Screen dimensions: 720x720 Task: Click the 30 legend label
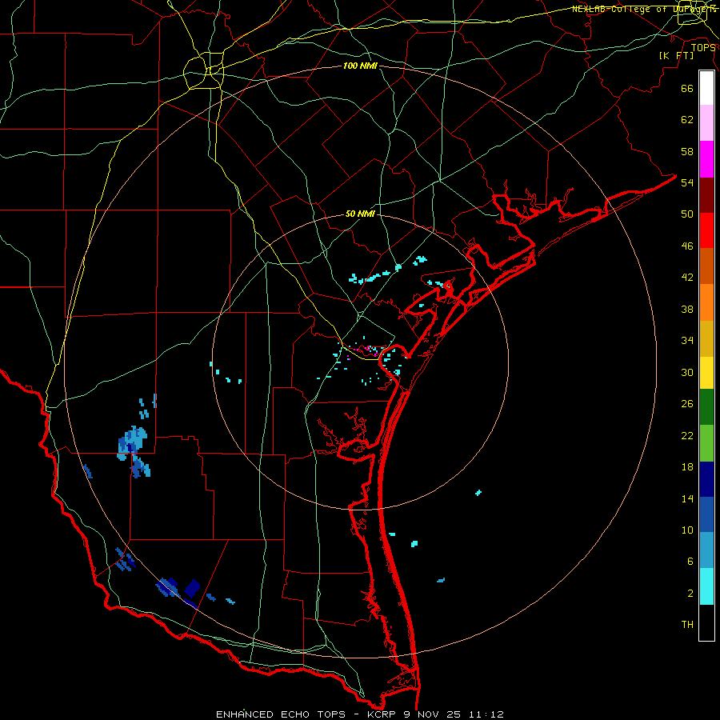point(687,372)
